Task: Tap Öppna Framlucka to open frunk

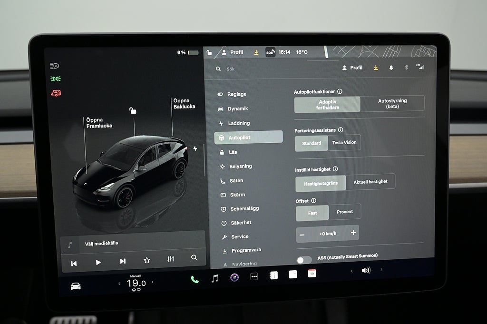Action: point(99,123)
